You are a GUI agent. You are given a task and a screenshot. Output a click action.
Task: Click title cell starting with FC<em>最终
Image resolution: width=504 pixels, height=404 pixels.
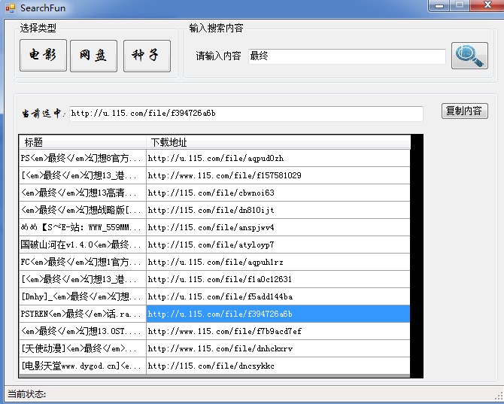(x=83, y=263)
